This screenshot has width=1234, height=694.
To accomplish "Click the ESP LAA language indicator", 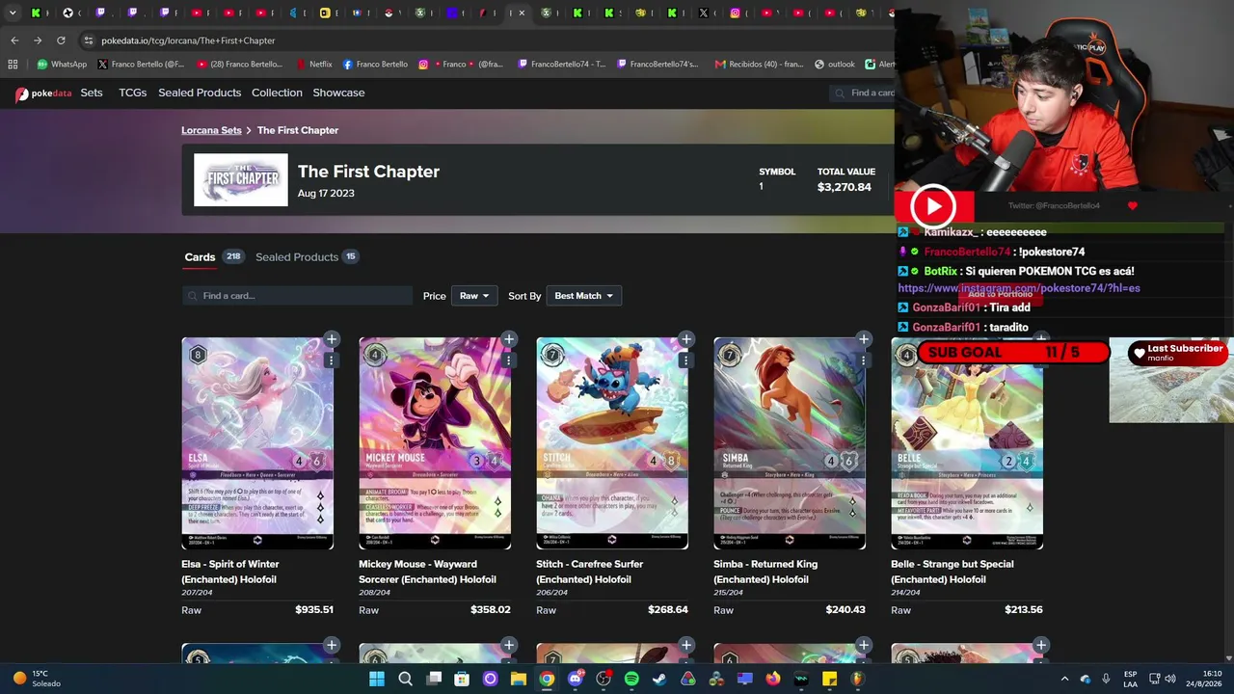I will click(1130, 679).
